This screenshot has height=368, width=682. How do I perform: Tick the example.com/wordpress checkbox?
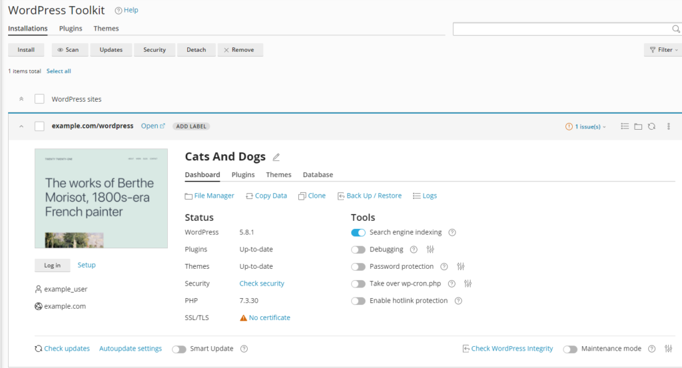pos(39,126)
